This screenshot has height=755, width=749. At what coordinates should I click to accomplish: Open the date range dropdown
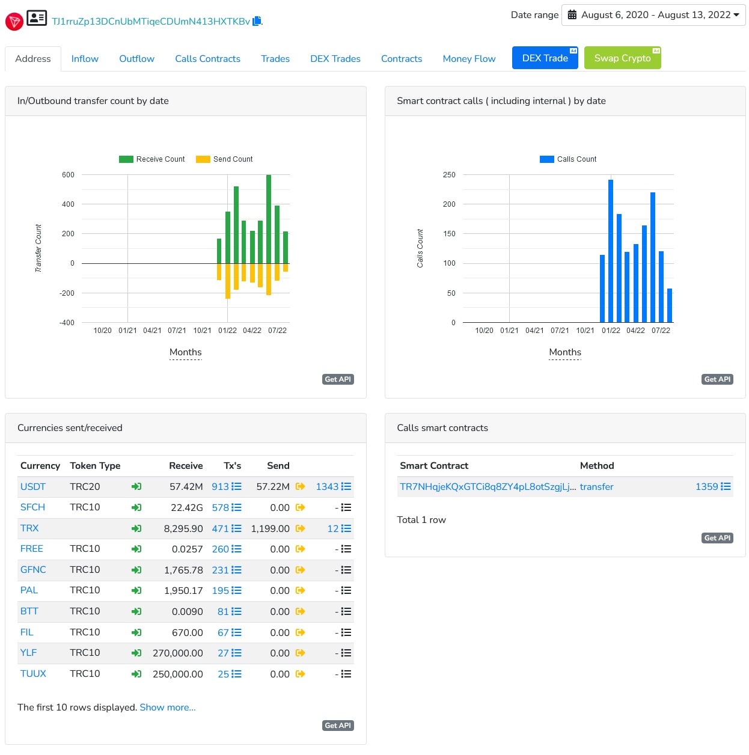pyautogui.click(x=653, y=15)
